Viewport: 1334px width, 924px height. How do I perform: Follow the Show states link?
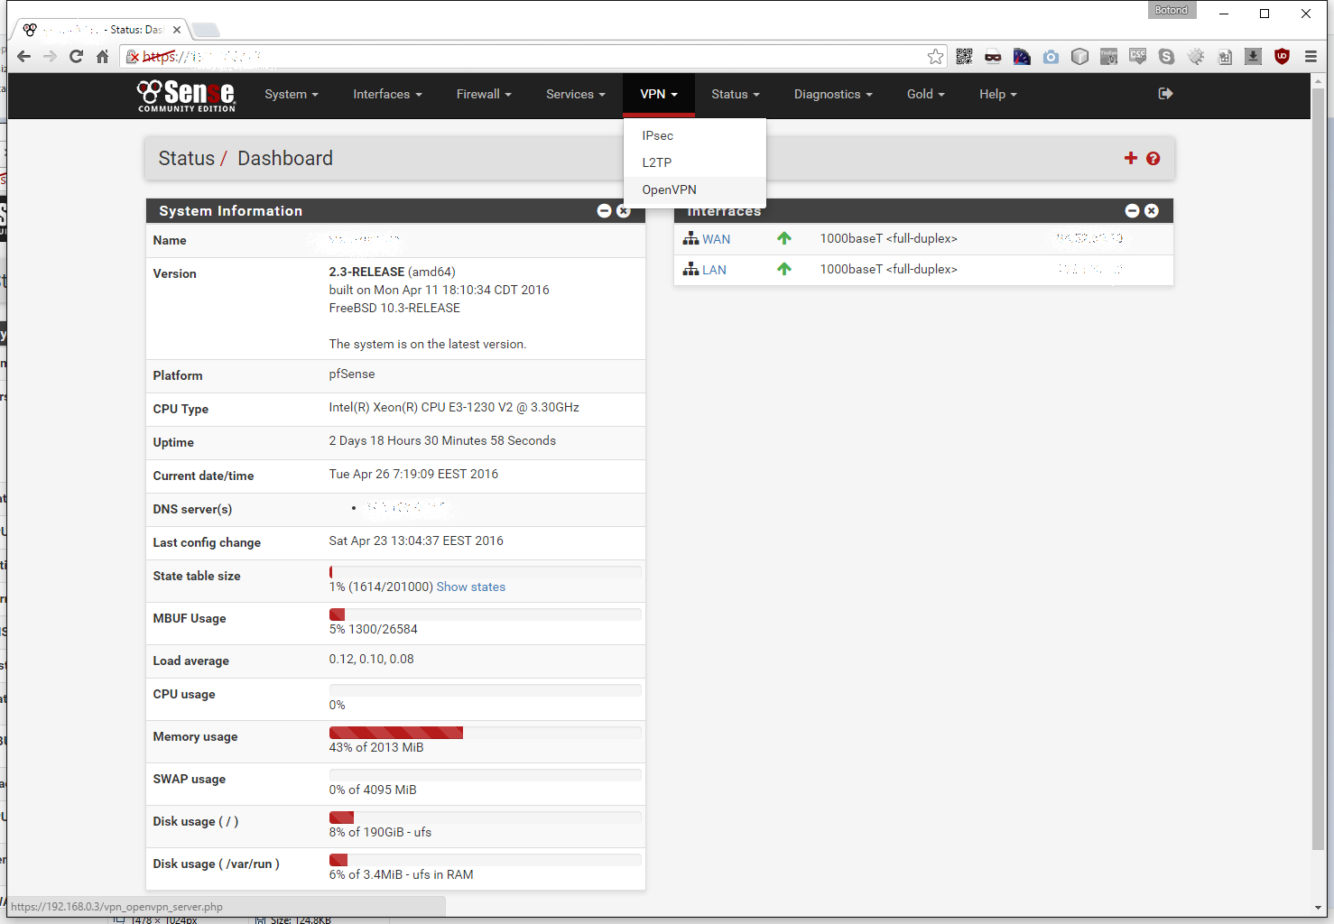(470, 587)
